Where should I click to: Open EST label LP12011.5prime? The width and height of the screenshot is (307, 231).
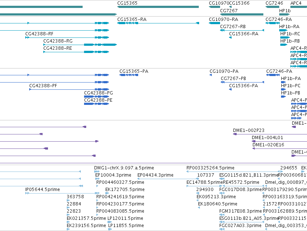pos(125,218)
